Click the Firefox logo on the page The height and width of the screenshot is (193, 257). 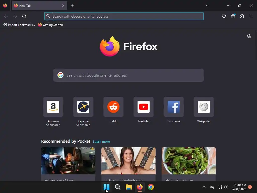coord(110,46)
